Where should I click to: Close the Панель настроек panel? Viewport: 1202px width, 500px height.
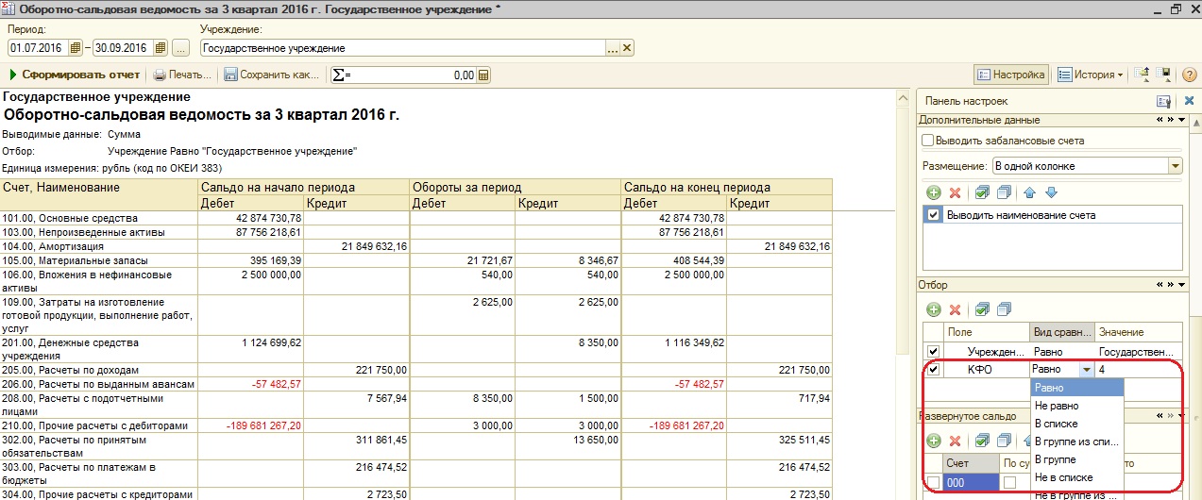click(x=1188, y=101)
